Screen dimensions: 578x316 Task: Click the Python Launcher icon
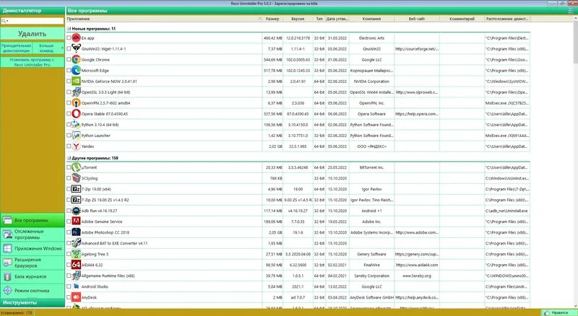[76, 135]
